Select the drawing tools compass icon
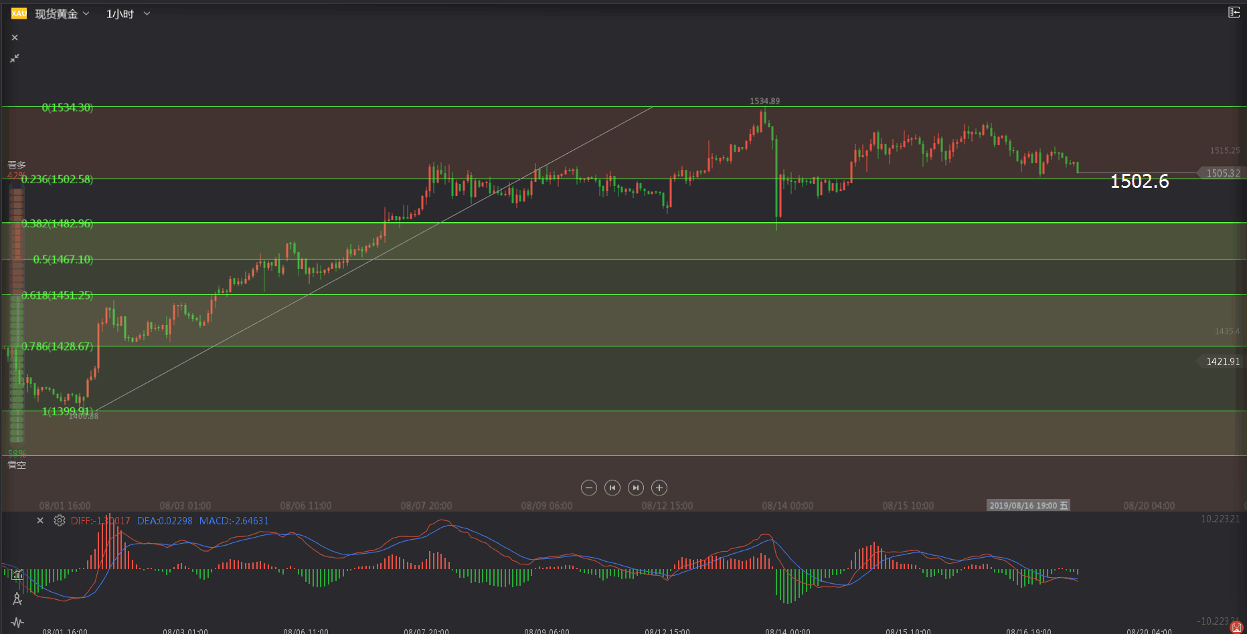Image resolution: width=1247 pixels, height=634 pixels. 17,599
